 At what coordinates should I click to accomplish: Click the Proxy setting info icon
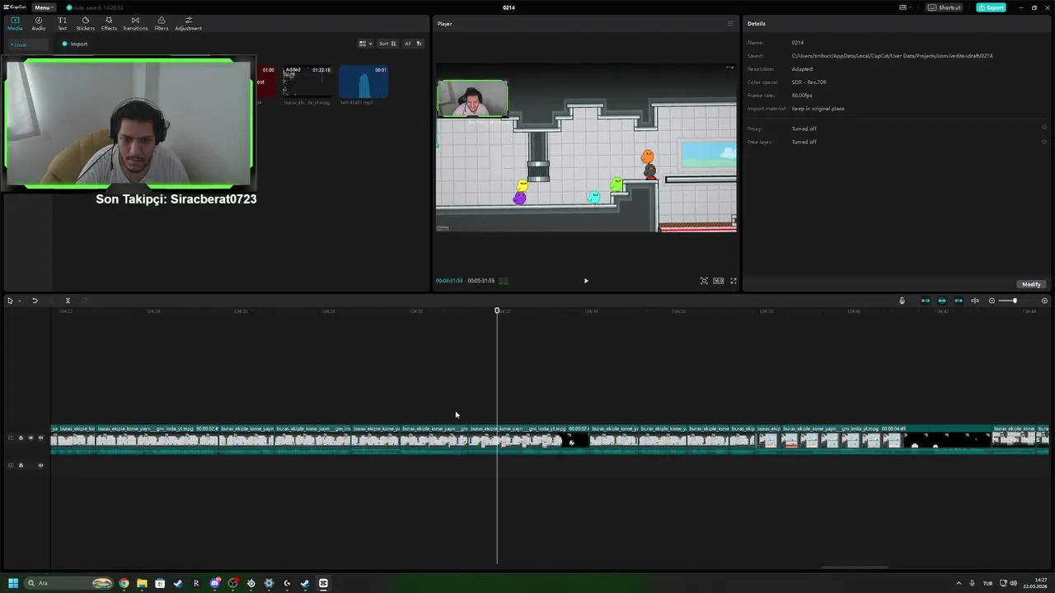coord(1044,128)
